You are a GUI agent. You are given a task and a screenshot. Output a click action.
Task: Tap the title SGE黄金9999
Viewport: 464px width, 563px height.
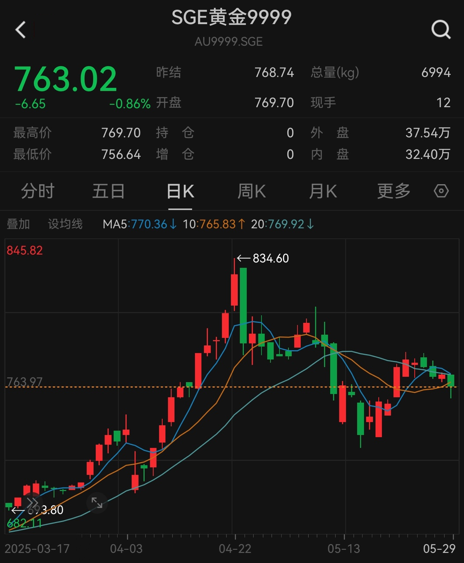[231, 17]
